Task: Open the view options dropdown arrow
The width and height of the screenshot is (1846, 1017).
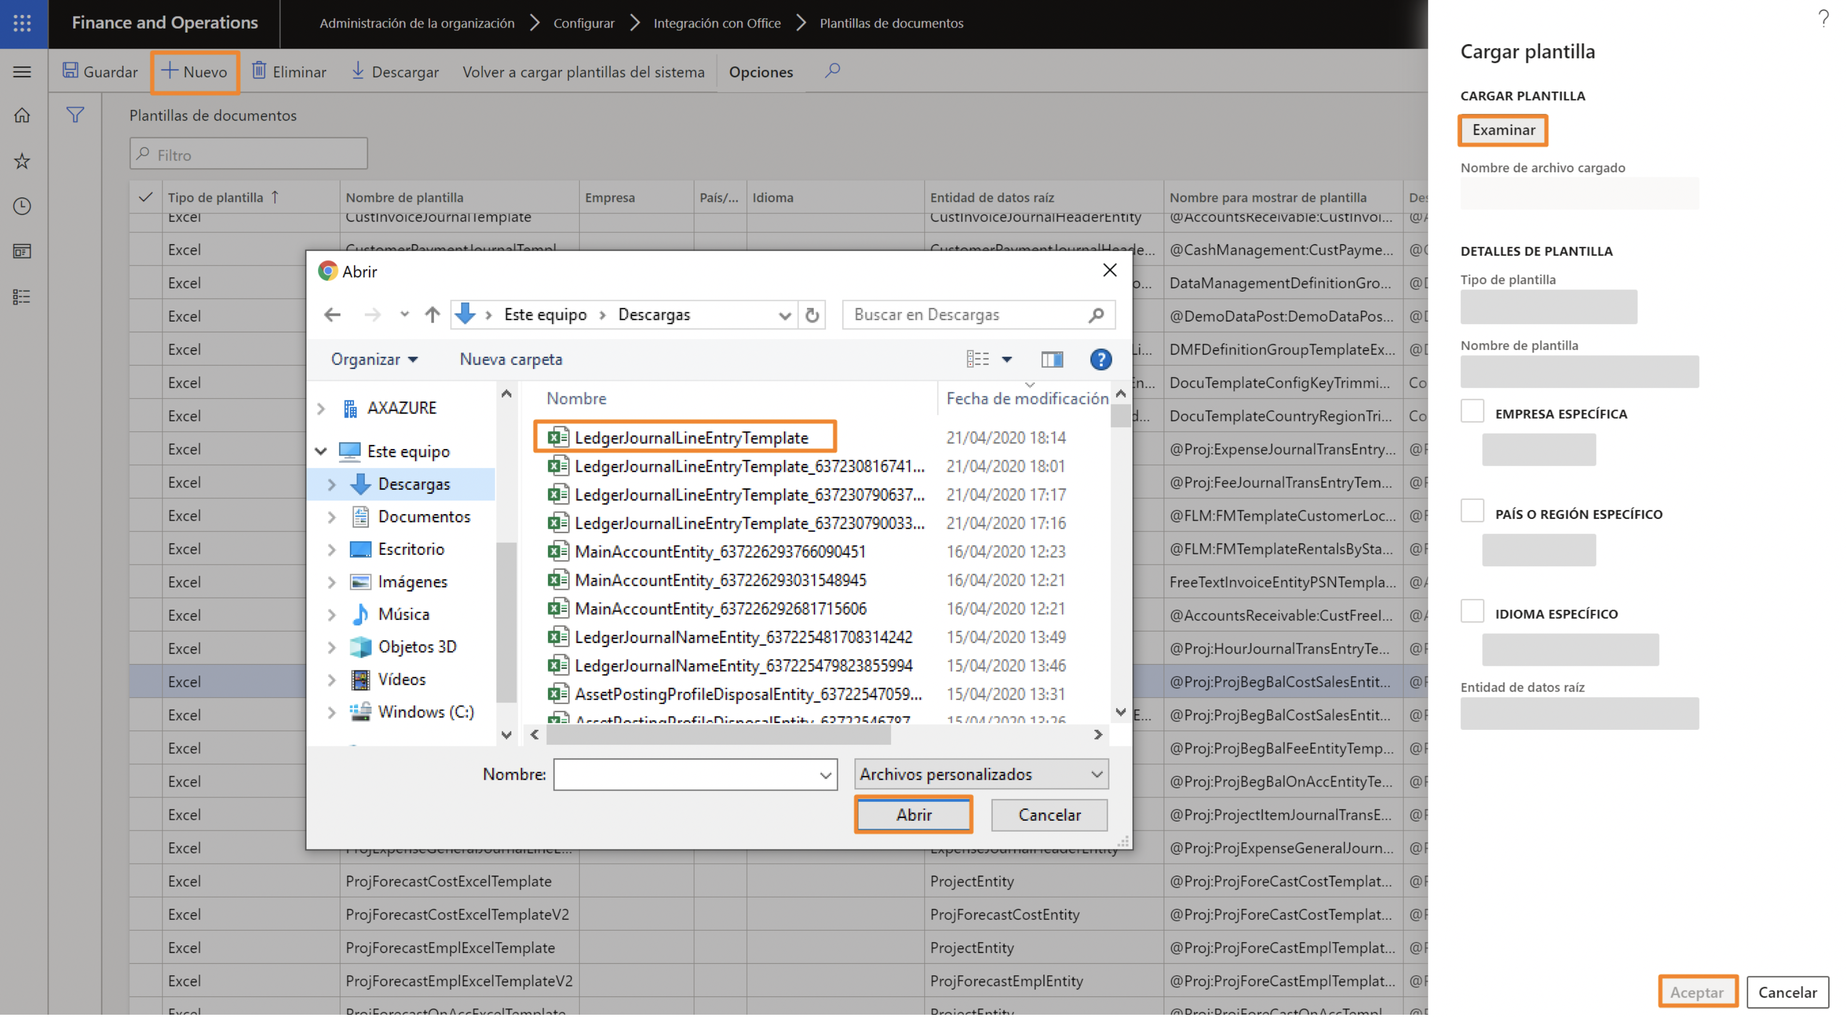Action: tap(1007, 359)
